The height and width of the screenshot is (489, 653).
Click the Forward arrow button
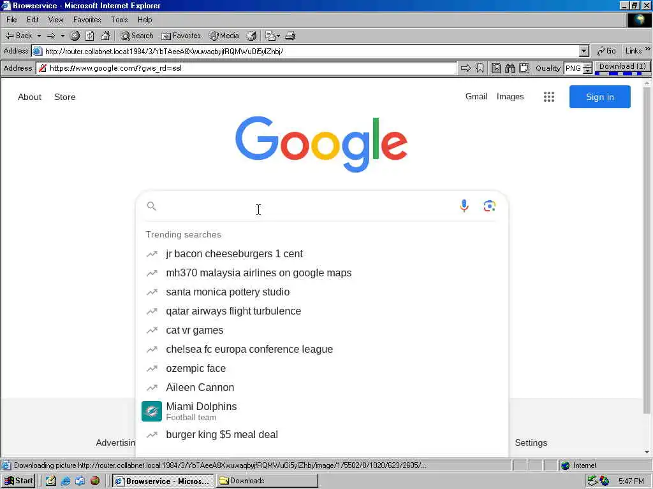(x=51, y=36)
